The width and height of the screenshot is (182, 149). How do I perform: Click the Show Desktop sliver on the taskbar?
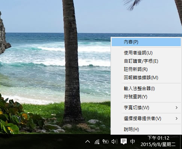[181, 142]
